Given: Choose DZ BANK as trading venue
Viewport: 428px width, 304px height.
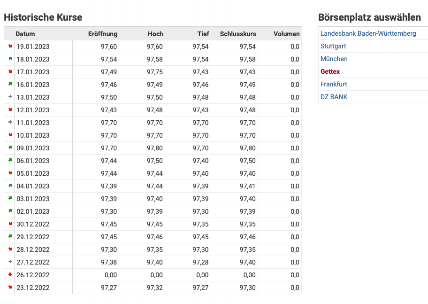Looking at the screenshot, I should tap(334, 97).
